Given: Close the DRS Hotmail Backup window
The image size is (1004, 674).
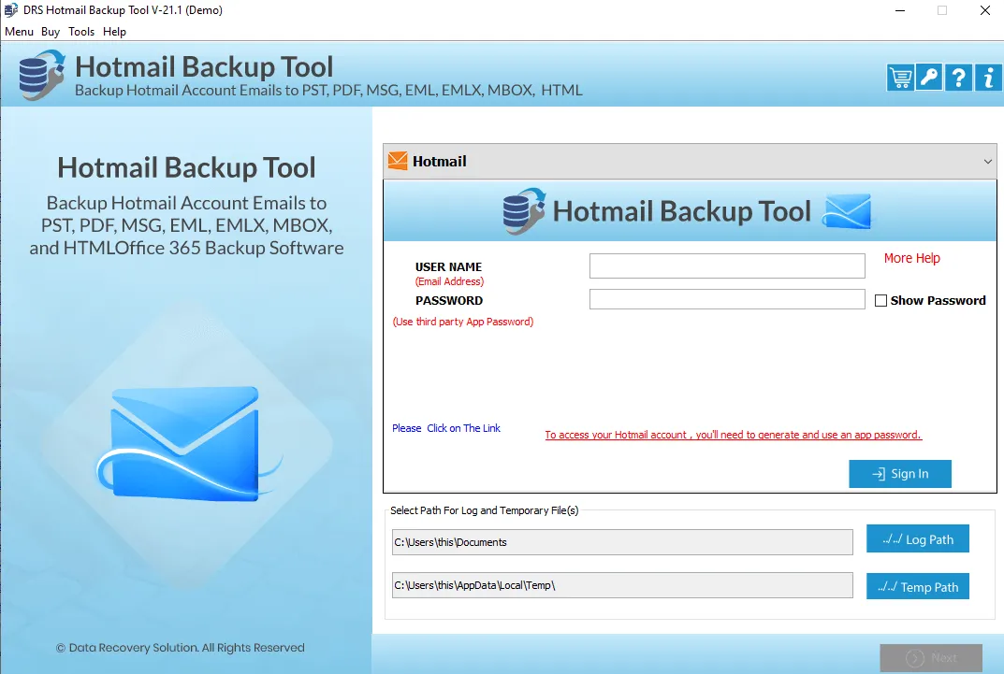Looking at the screenshot, I should coord(985,10).
